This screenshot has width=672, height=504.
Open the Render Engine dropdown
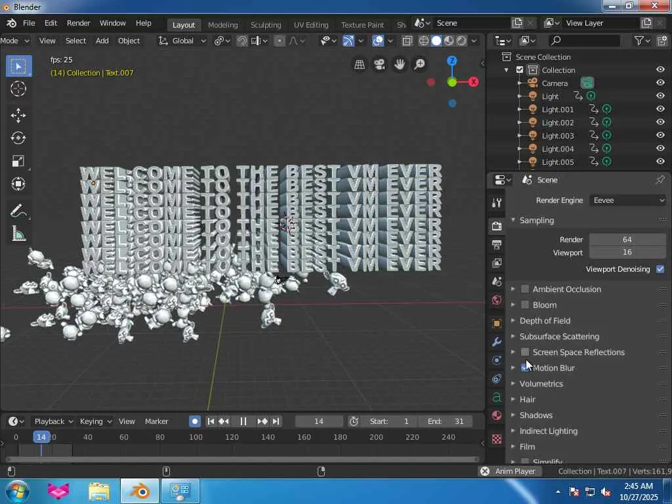click(x=627, y=200)
